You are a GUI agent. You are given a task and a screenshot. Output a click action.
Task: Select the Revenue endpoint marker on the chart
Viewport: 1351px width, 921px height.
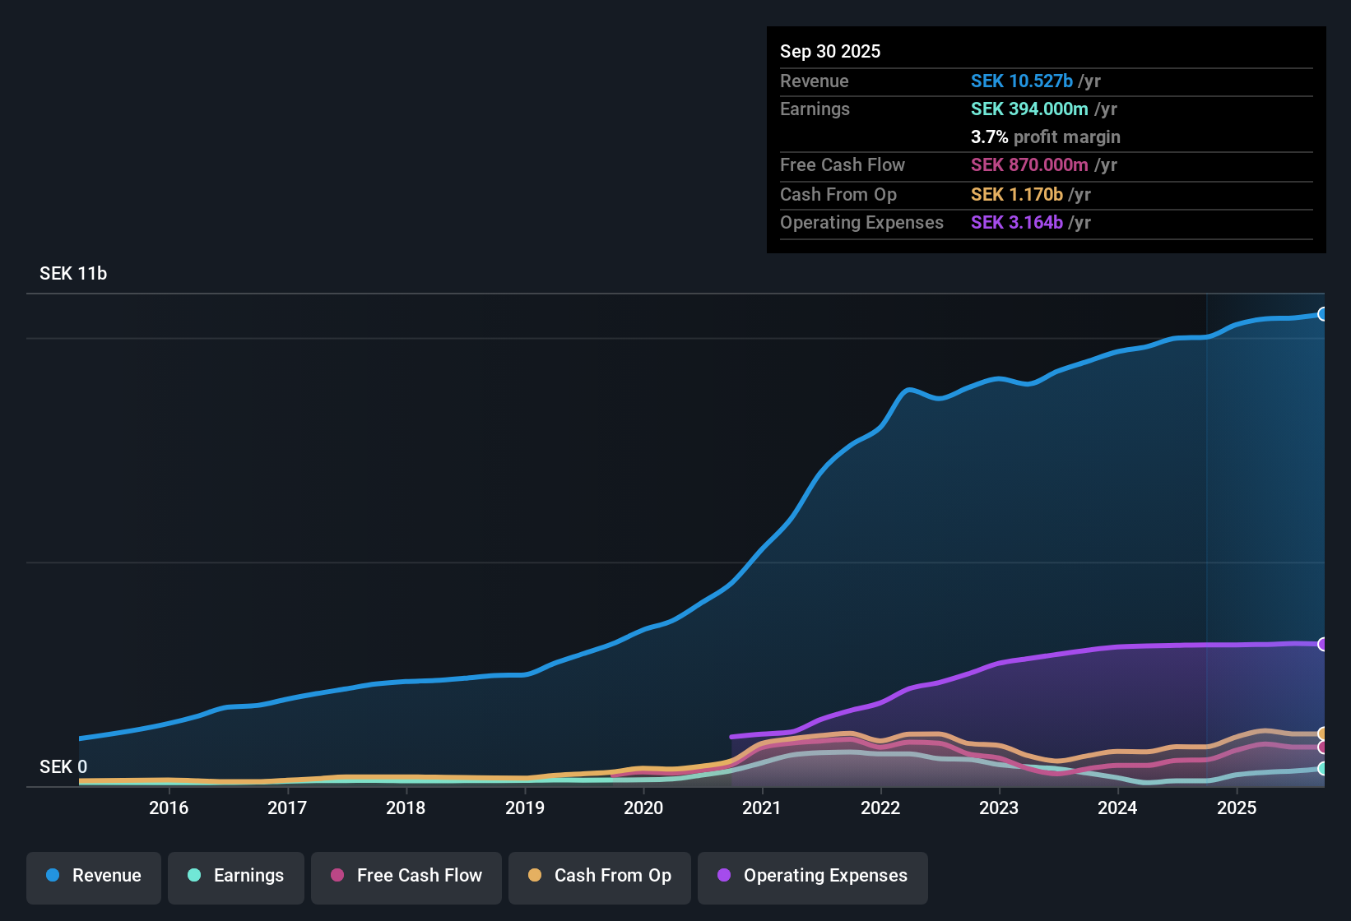click(x=1322, y=314)
